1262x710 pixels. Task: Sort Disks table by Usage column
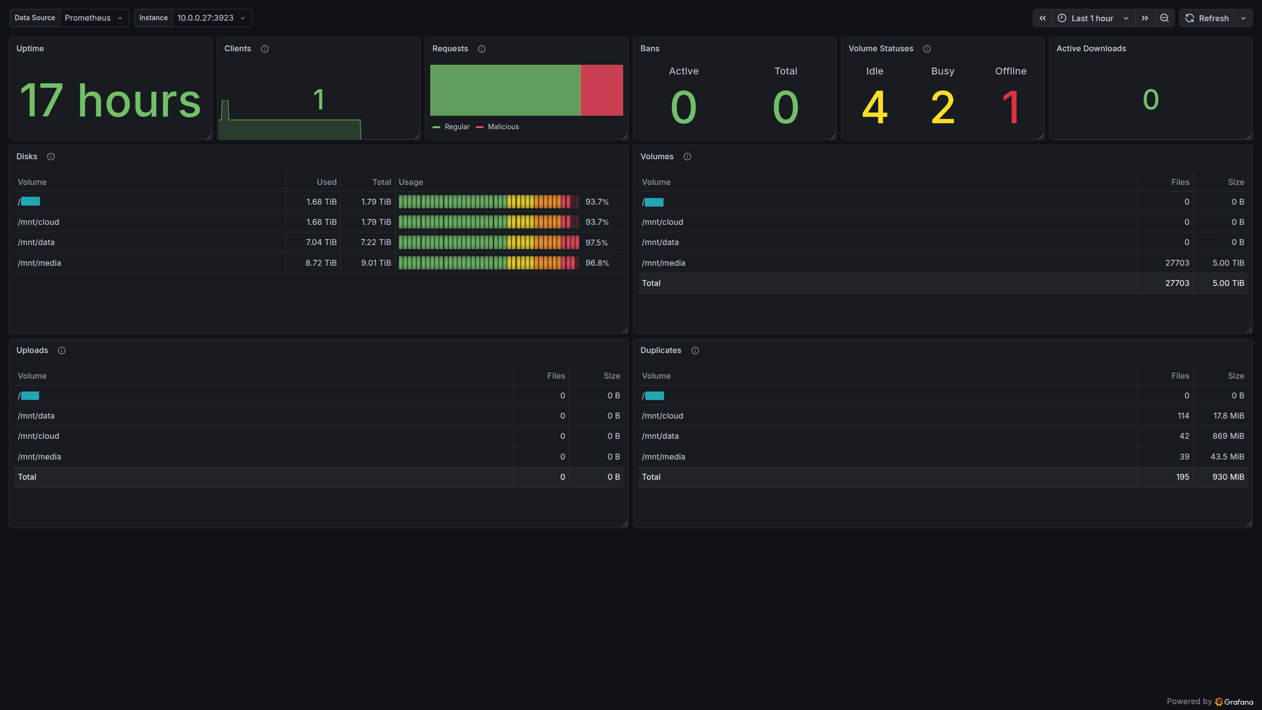coord(411,182)
